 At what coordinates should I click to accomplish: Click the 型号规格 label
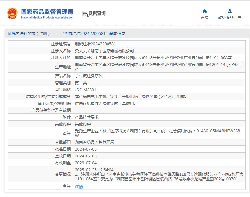point(63,90)
